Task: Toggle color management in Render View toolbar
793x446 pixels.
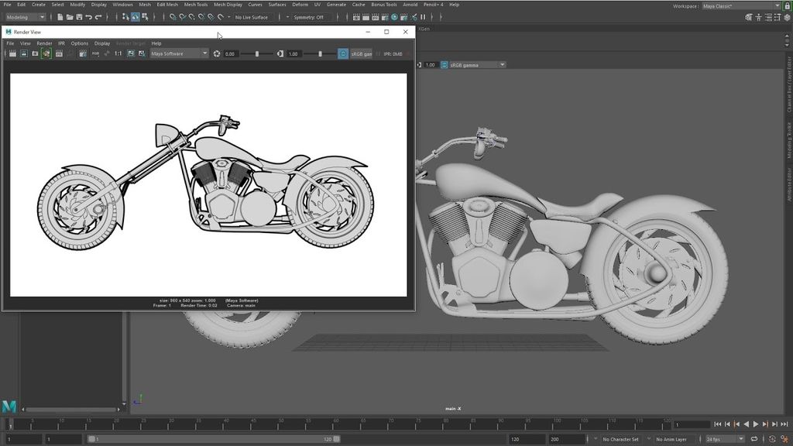Action: click(343, 54)
